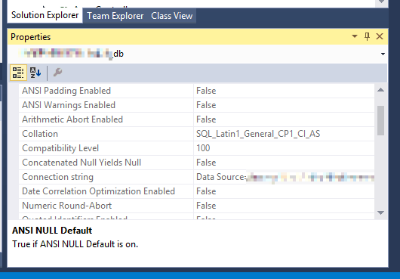The height and width of the screenshot is (279, 400).
Task: Open Property Pages wrench icon
Action: [57, 73]
